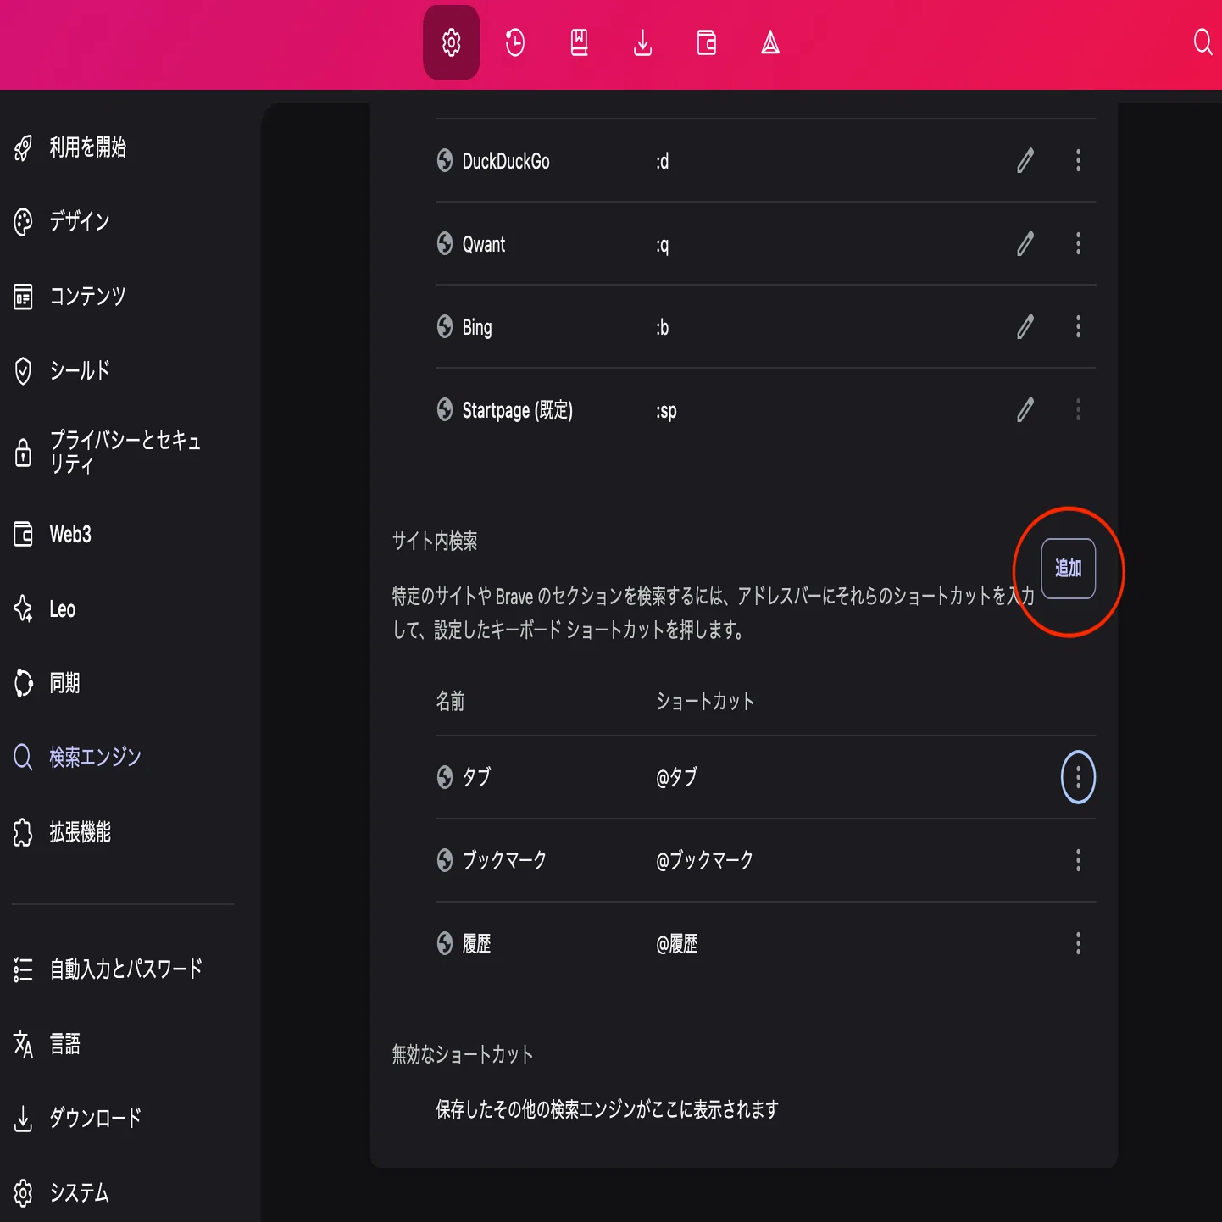Open the Downloads arrow icon in top toolbar
1222x1222 pixels.
click(x=642, y=42)
